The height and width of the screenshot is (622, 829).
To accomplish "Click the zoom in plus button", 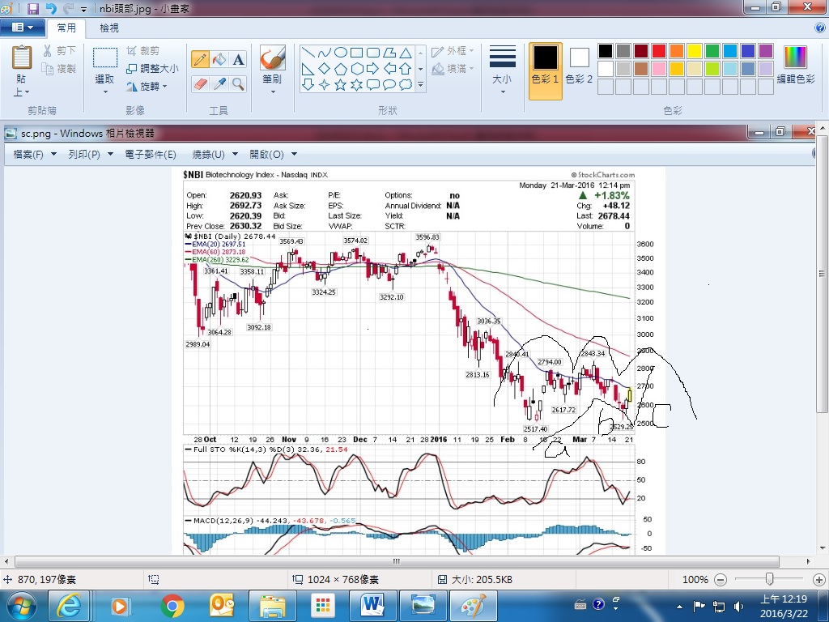I will (x=818, y=580).
